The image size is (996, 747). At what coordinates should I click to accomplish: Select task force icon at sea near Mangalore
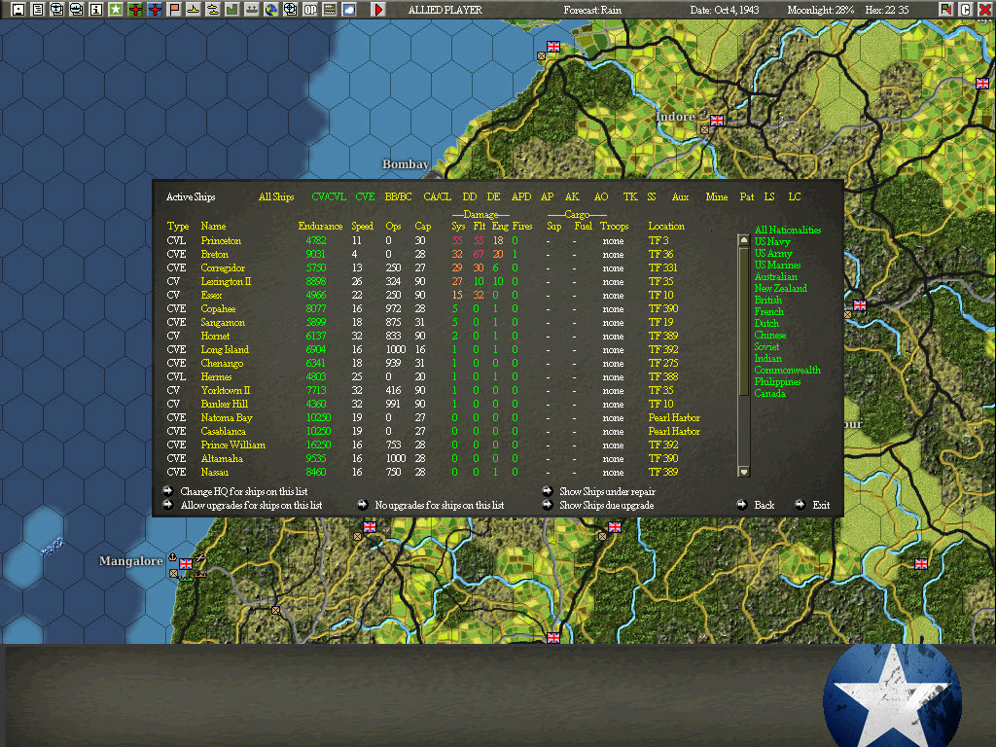(x=53, y=547)
